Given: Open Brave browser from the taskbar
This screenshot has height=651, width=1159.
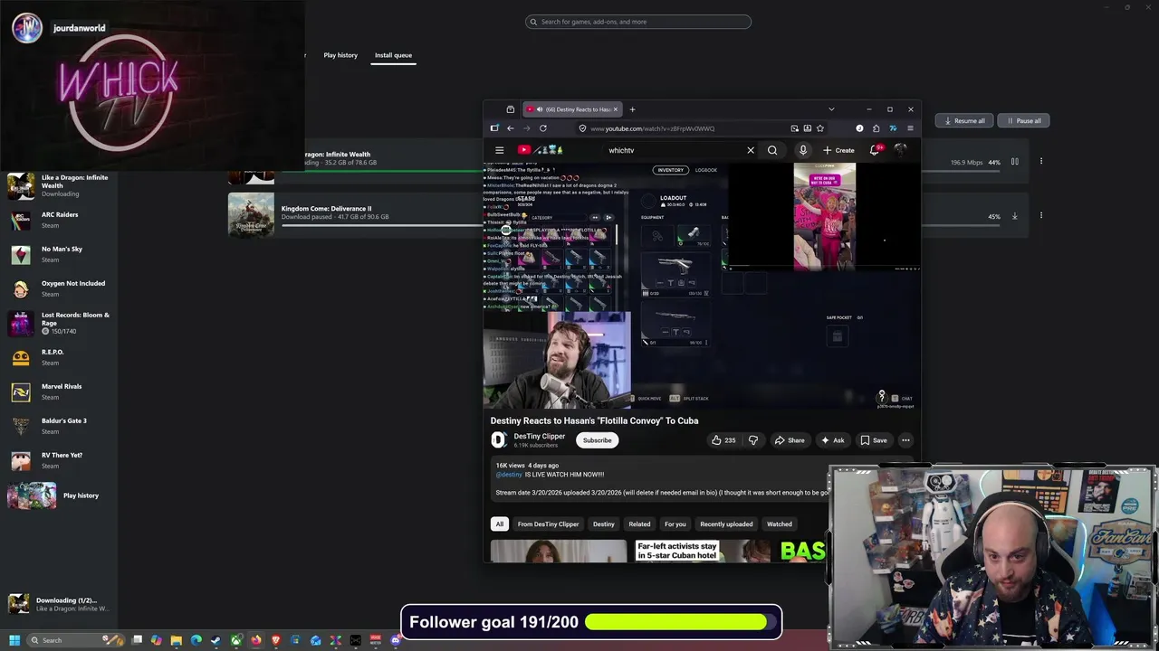Looking at the screenshot, I should pyautogui.click(x=275, y=640).
